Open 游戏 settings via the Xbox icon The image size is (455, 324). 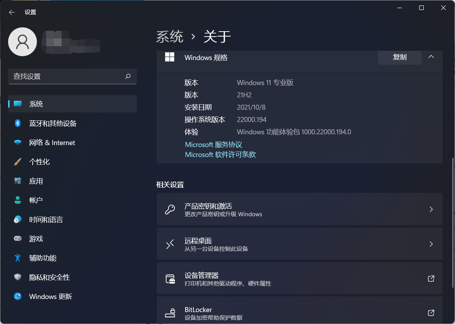[18, 239]
